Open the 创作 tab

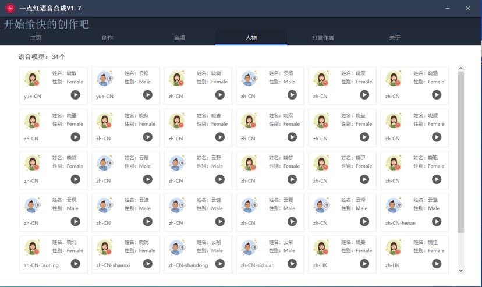click(x=108, y=38)
